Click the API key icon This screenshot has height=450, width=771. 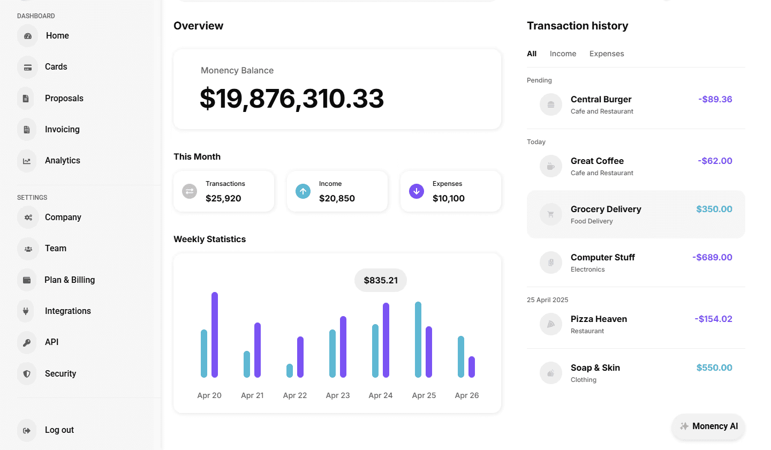(27, 342)
